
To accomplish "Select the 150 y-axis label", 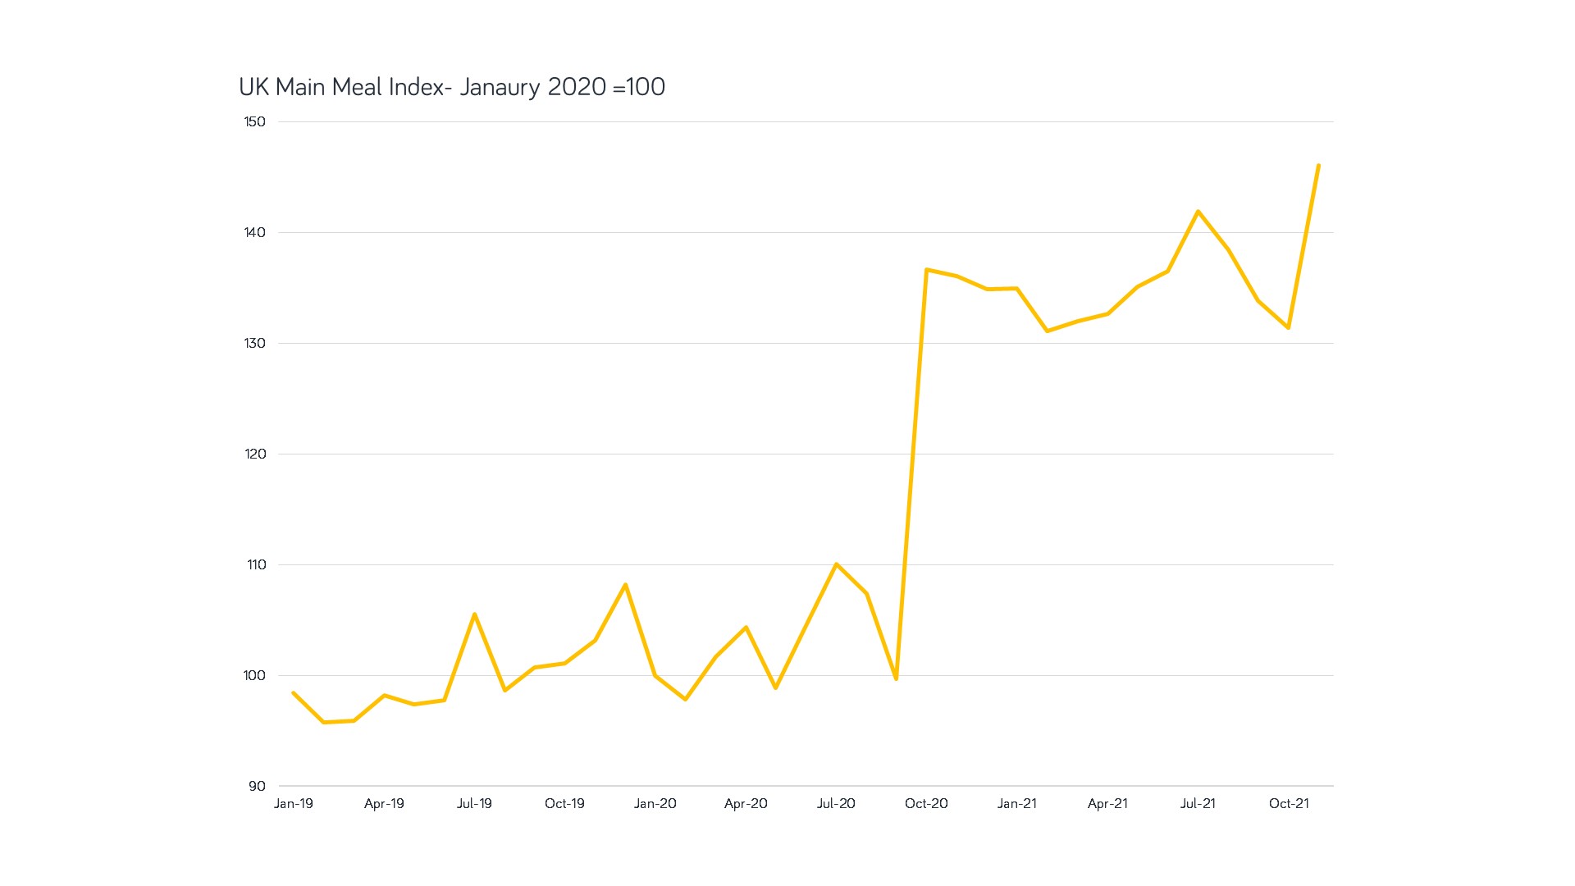I will [x=255, y=121].
